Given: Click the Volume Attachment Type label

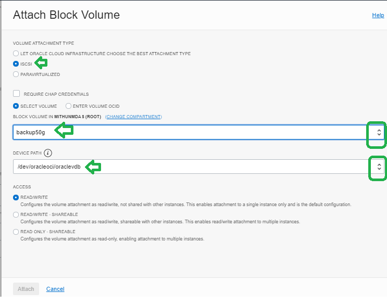Looking at the screenshot, I should 43,43.
